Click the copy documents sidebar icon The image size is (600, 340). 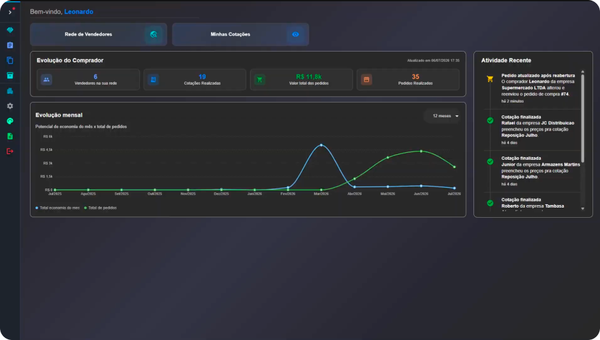pos(10,60)
